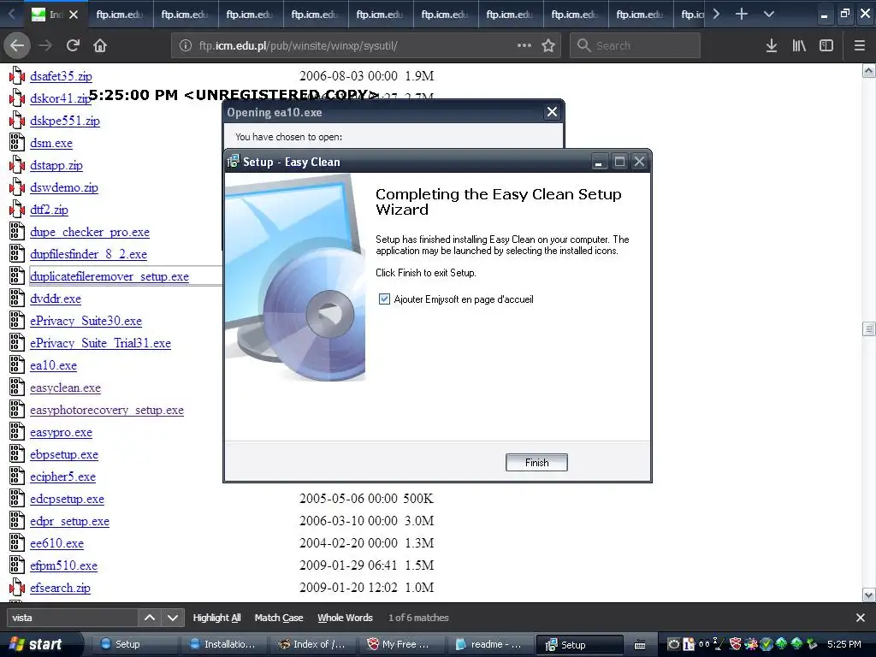Toggle the browser sidebar
The image size is (876, 657).
coord(826,45)
